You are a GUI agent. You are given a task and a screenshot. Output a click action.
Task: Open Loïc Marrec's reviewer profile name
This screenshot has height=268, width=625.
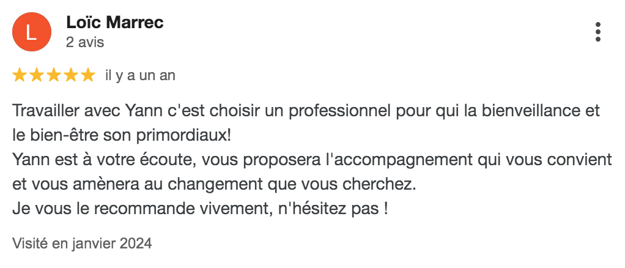tap(114, 23)
